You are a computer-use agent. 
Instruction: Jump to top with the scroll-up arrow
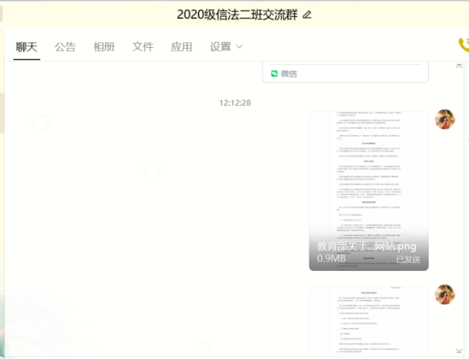(458, 66)
